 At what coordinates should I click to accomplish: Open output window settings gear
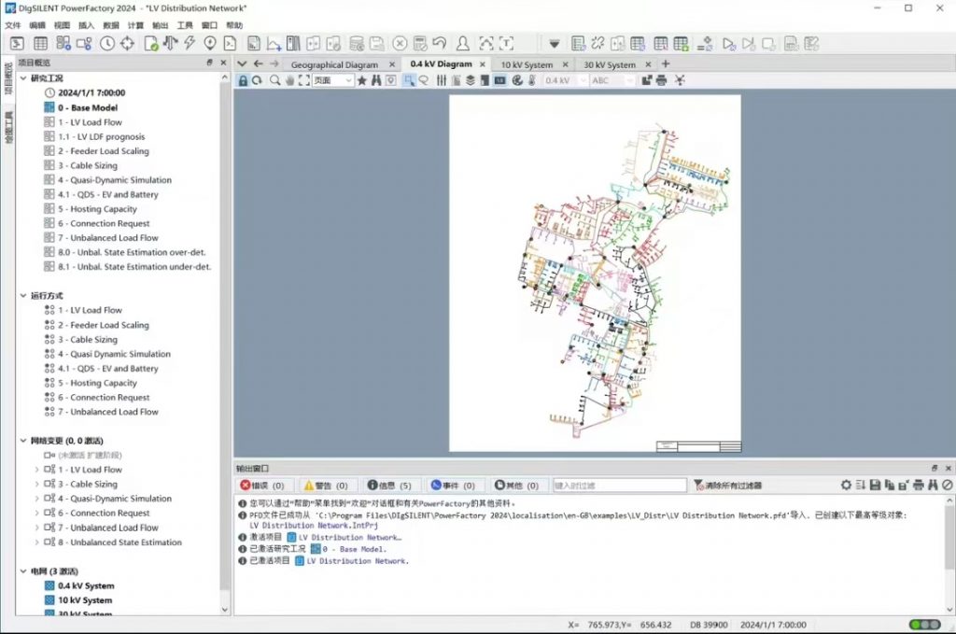(846, 486)
